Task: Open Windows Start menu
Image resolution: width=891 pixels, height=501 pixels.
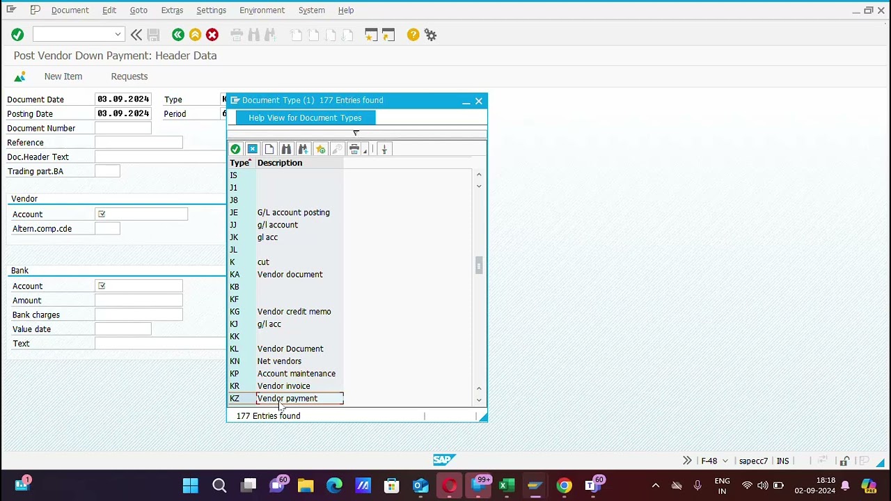Action: (x=190, y=485)
